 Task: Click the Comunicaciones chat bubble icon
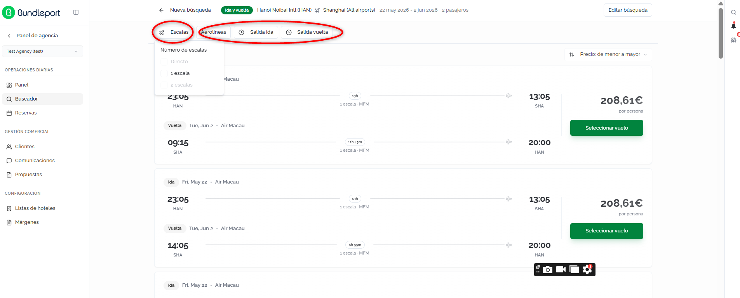[9, 161]
